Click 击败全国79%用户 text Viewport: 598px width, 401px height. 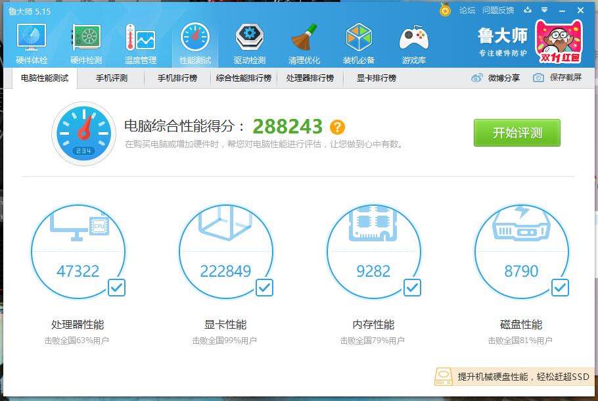[373, 341]
